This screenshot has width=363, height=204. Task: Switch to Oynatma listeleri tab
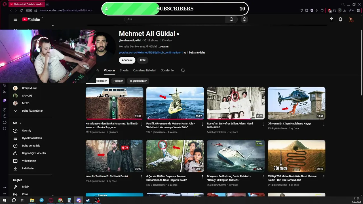click(145, 70)
